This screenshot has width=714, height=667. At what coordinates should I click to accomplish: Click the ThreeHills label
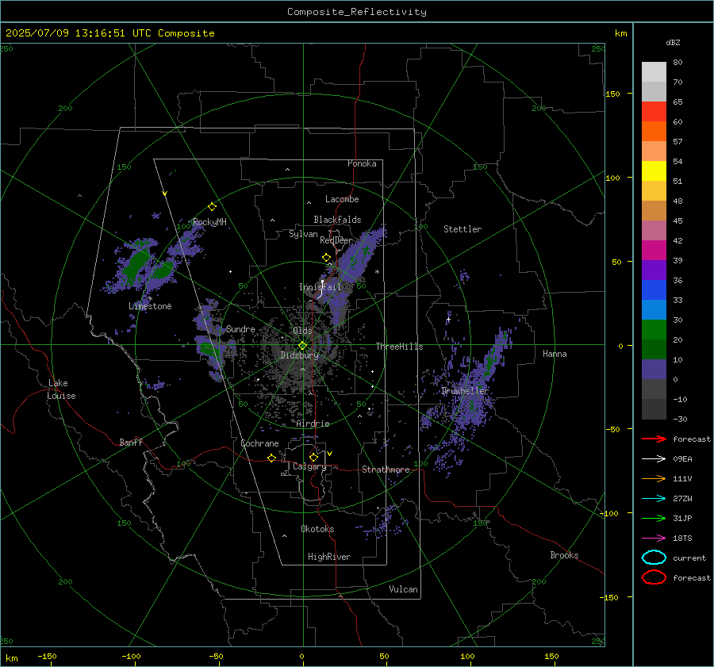399,347
